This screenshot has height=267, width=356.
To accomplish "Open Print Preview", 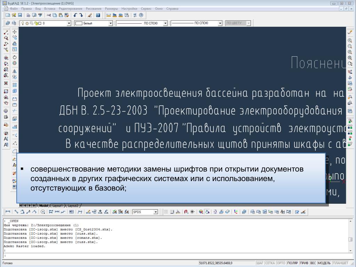I will 34,15.
